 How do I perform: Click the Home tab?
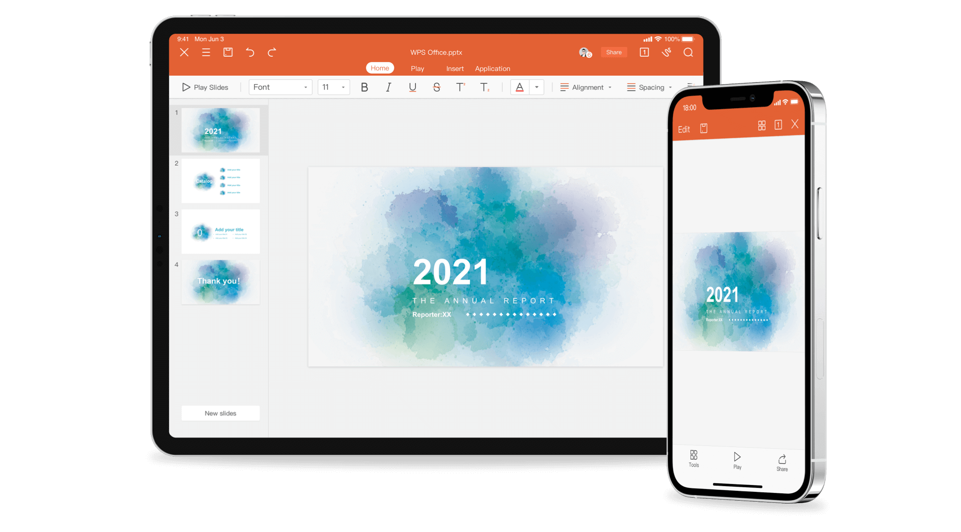pyautogui.click(x=379, y=68)
